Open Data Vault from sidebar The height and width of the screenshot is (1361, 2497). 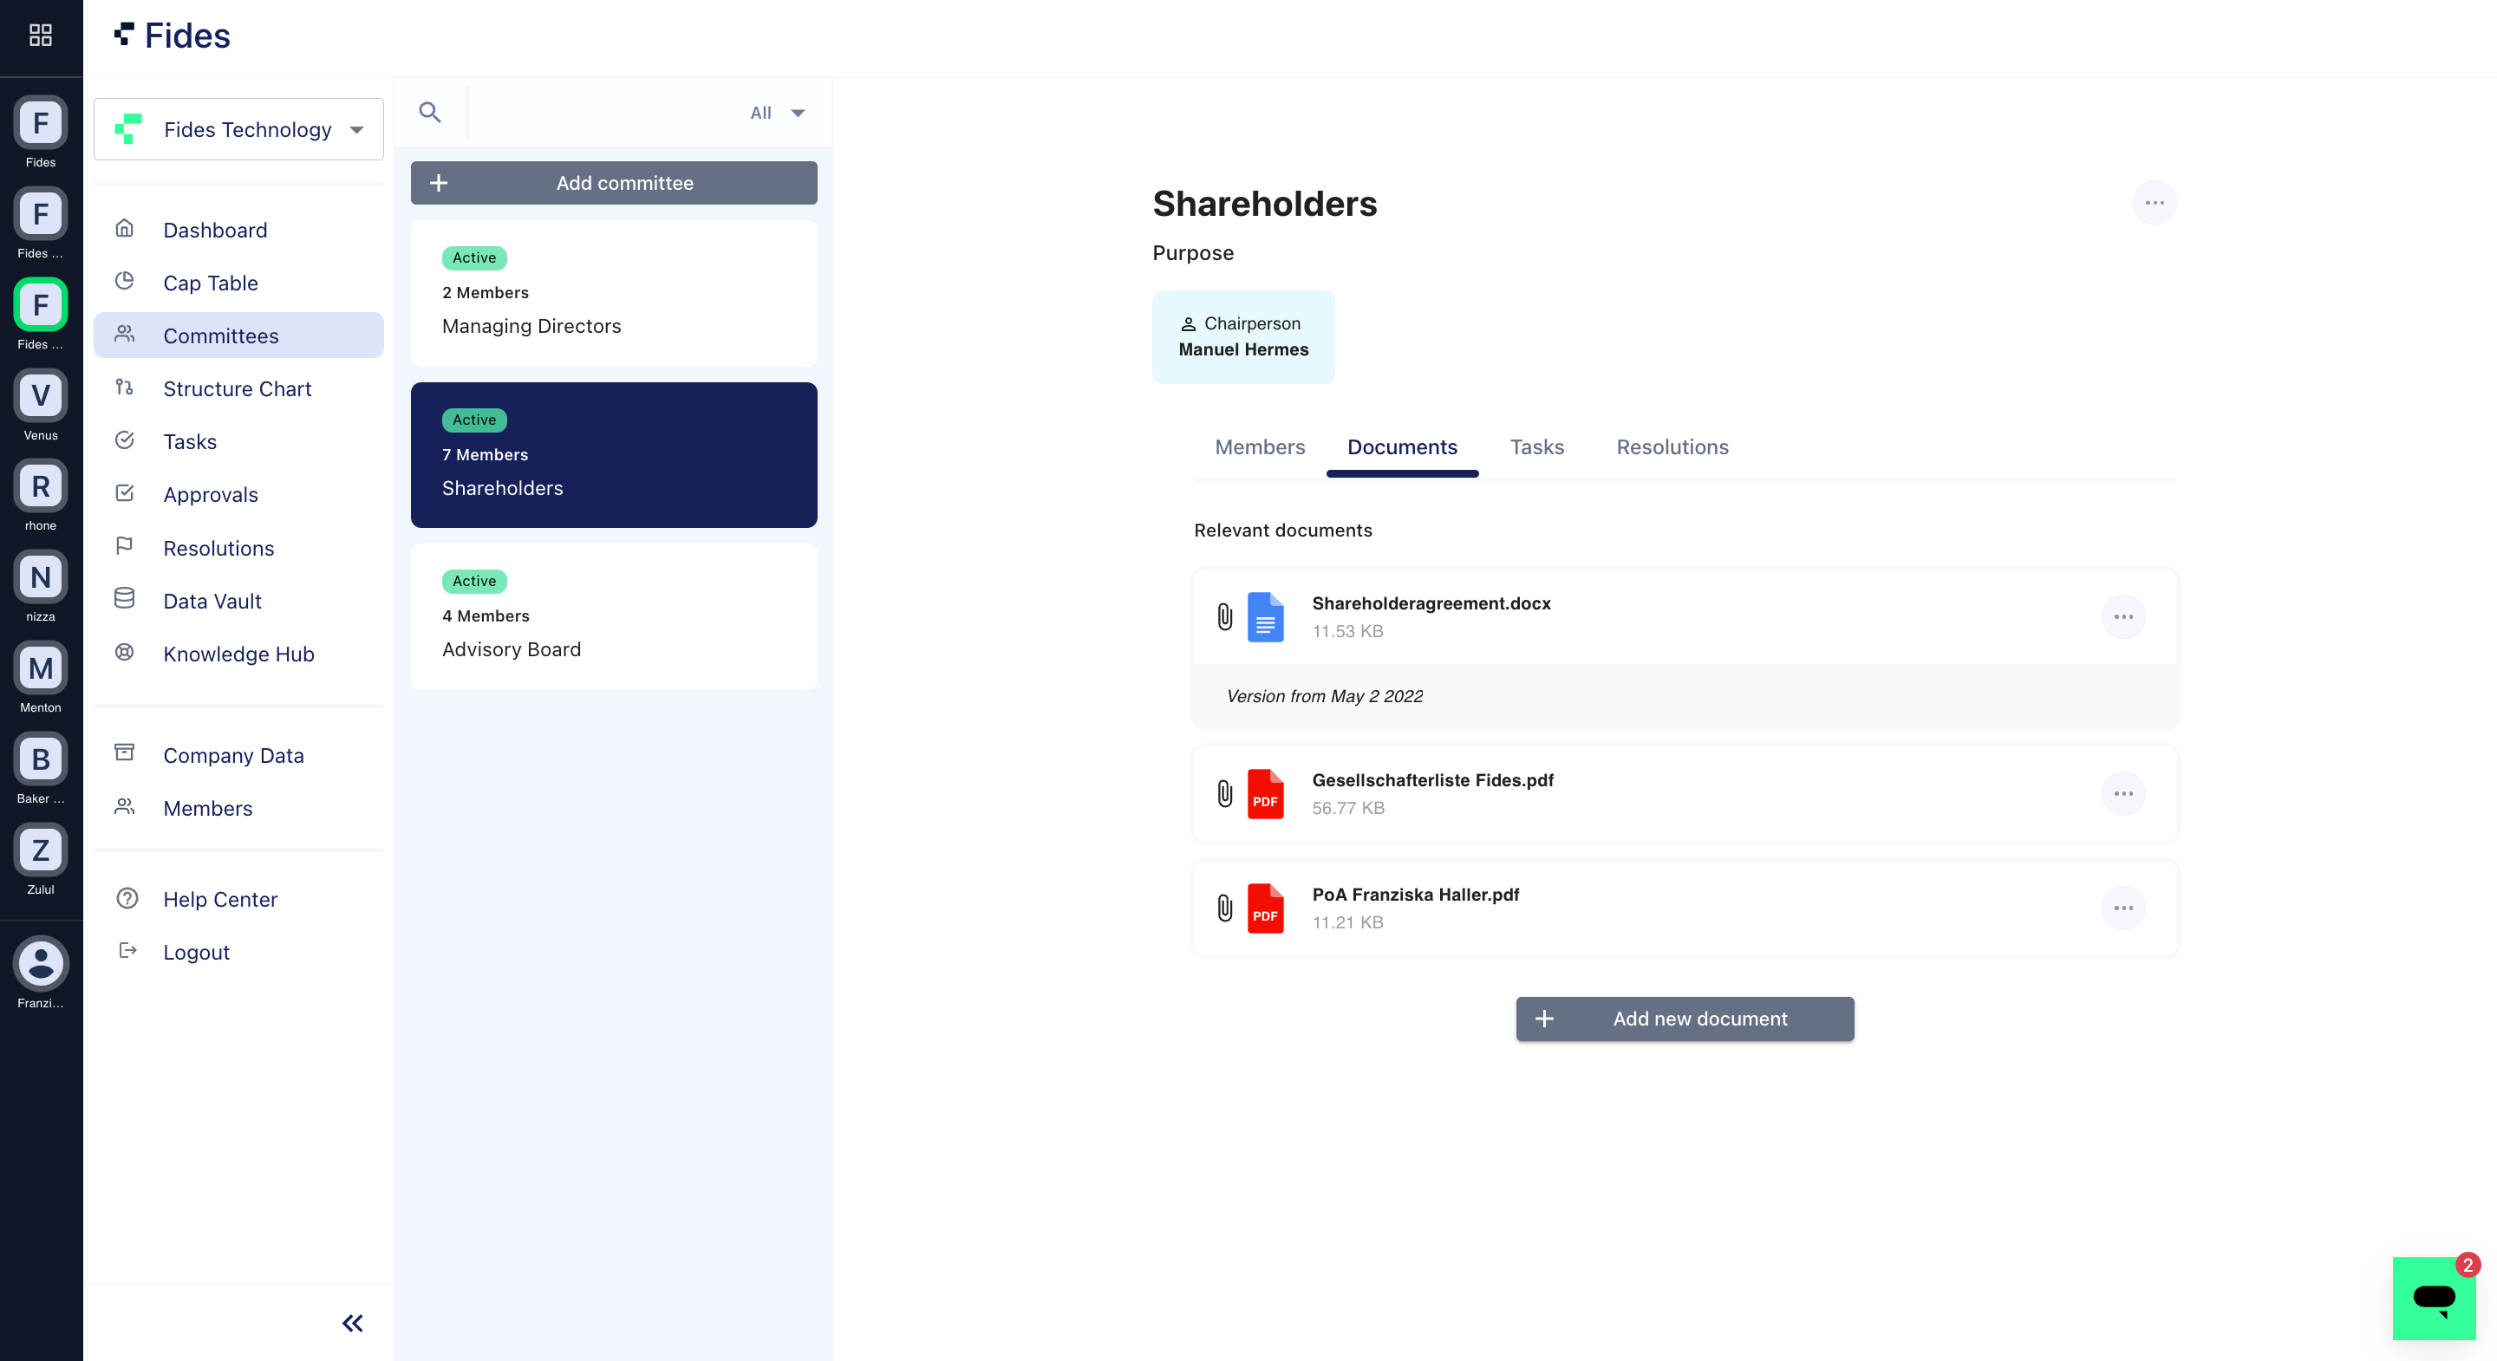pyautogui.click(x=212, y=600)
